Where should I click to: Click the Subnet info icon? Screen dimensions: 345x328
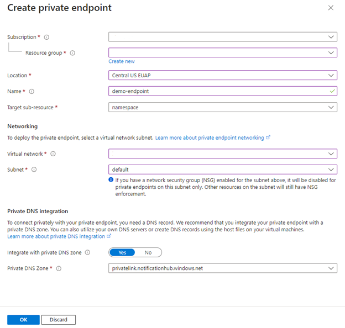tap(34, 170)
